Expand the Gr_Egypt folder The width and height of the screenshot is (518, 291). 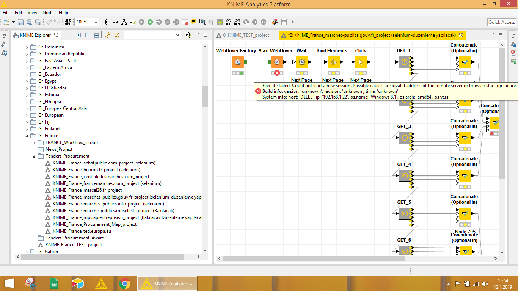pos(27,81)
